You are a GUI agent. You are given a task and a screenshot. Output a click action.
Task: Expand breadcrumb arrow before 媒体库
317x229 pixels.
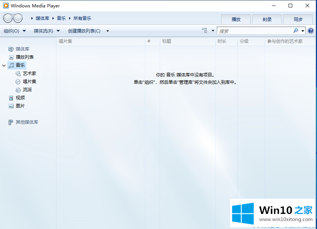pos(32,18)
